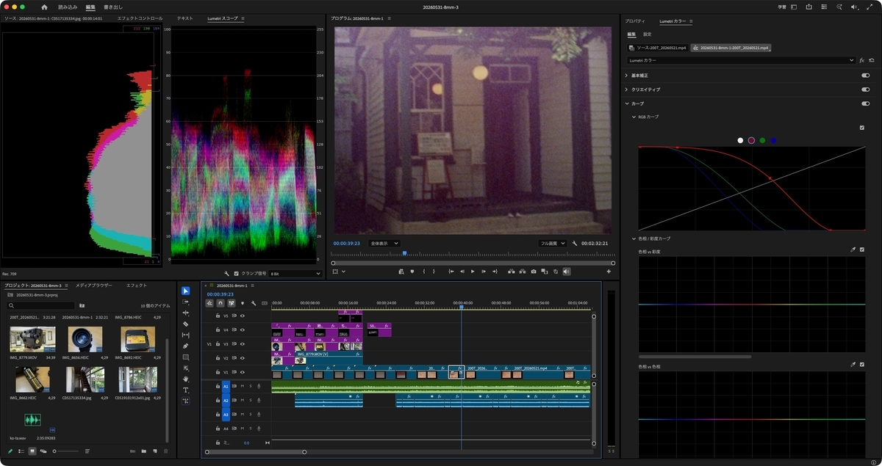
Task: Click the Home icon in top bar
Action: 44,7
